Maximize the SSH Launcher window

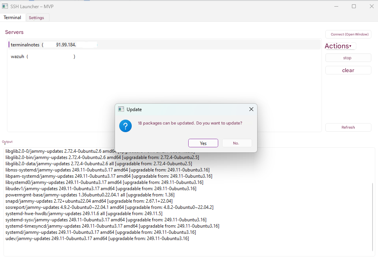[x=354, y=6]
